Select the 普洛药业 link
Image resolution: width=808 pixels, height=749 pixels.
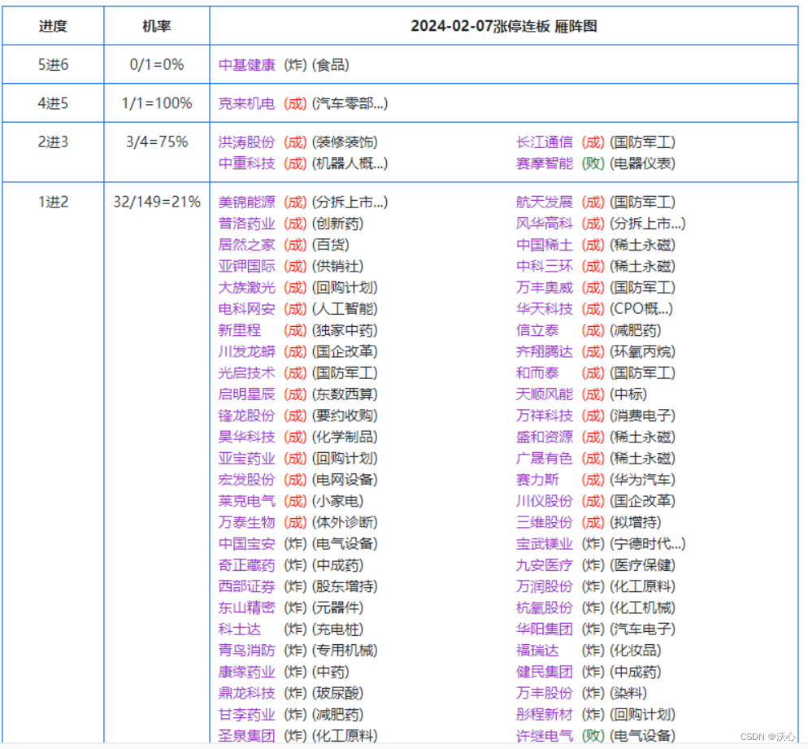pos(247,224)
